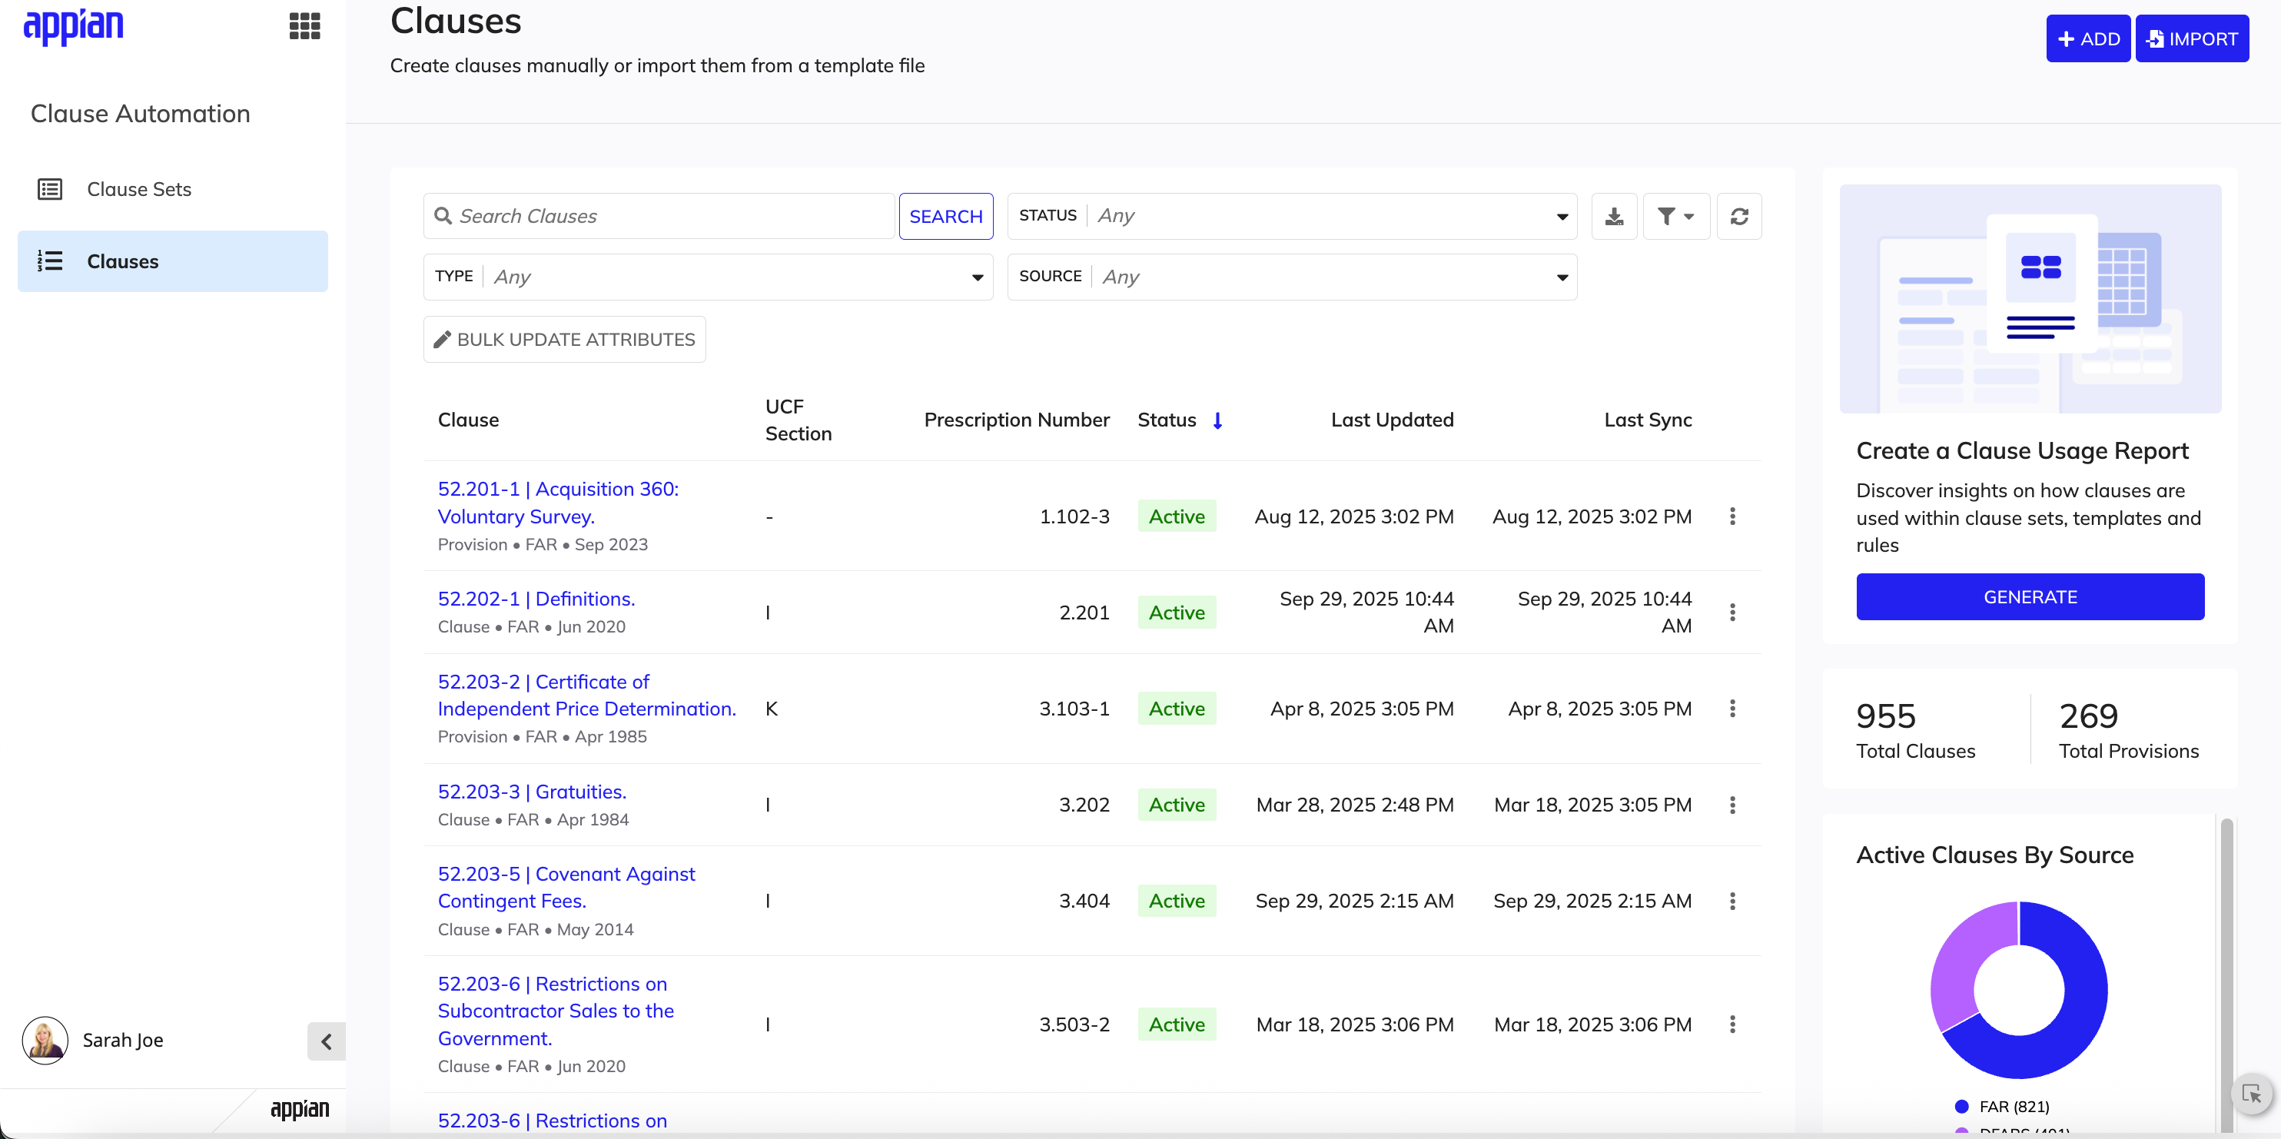Image resolution: width=2281 pixels, height=1139 pixels.
Task: Open 52.203-5 Covenant Against Contingent Fees
Action: pos(566,888)
